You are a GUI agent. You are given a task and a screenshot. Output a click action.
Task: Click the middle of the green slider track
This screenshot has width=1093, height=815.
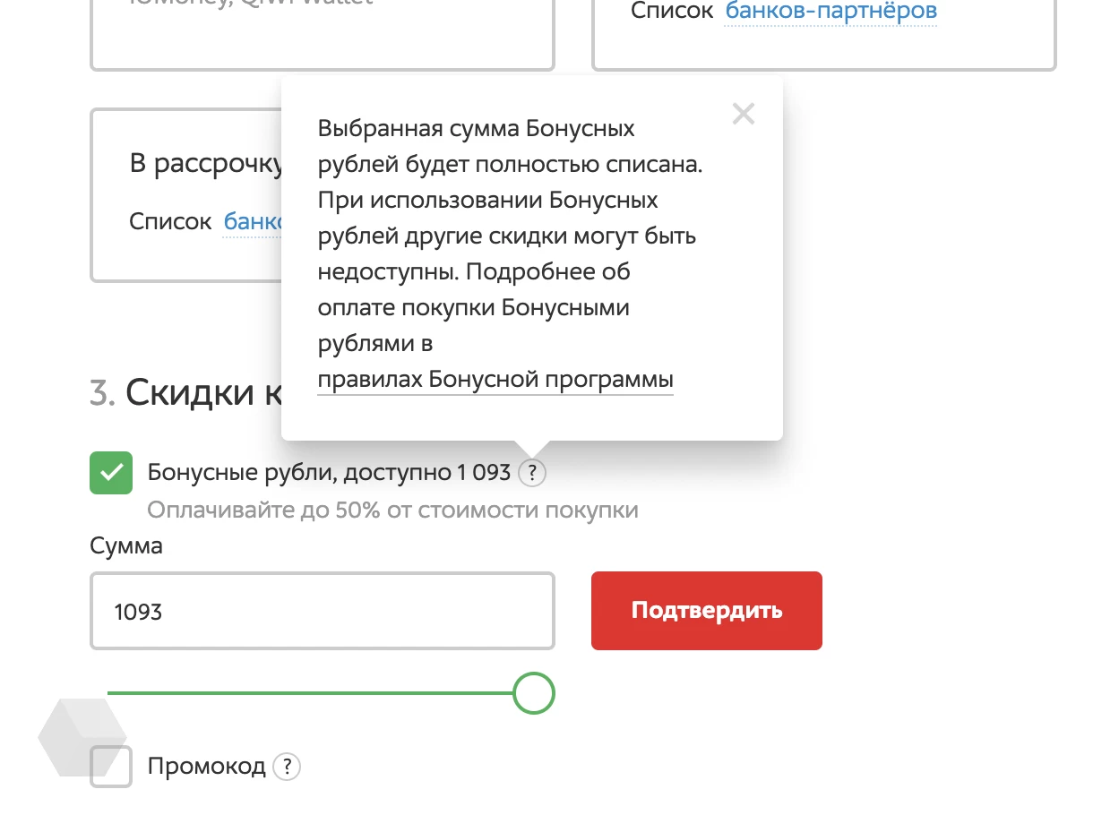(310, 693)
